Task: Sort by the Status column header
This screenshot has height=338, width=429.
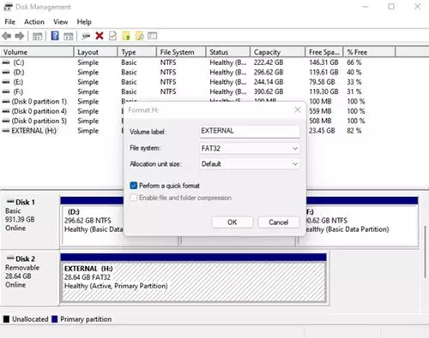Action: click(x=228, y=52)
